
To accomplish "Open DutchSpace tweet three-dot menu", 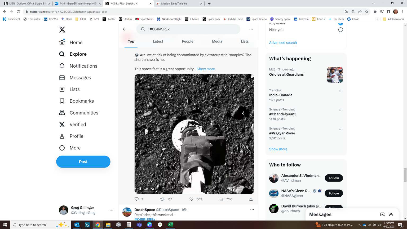I will 252,210.
